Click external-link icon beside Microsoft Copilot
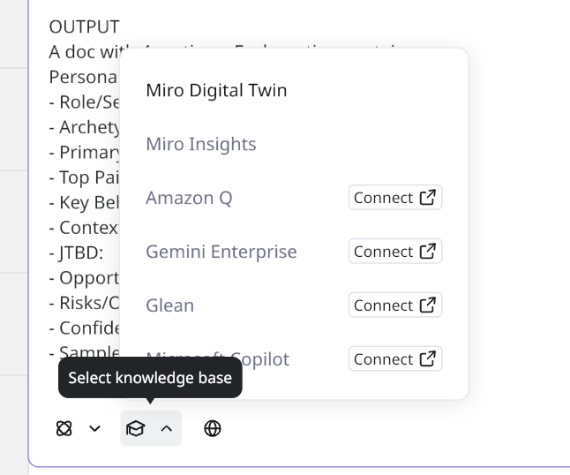 point(428,359)
